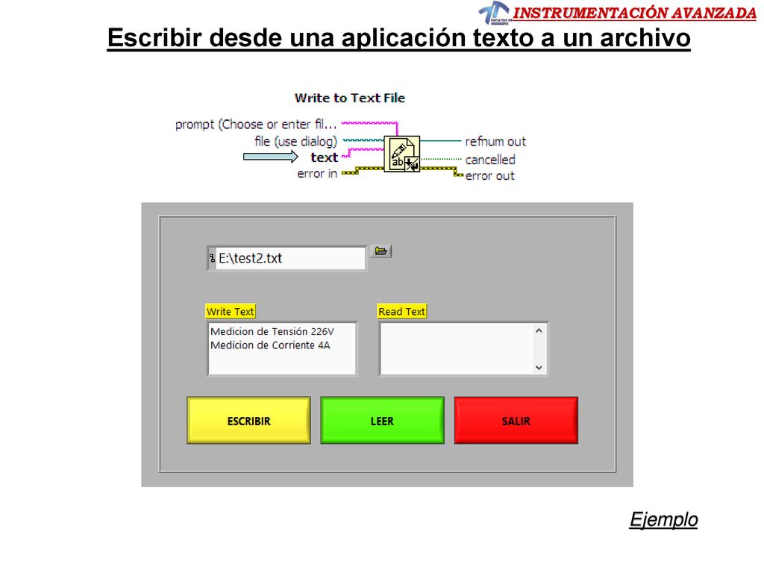Click the yellow ESCRIBIR button
The image size is (764, 573).
248,421
